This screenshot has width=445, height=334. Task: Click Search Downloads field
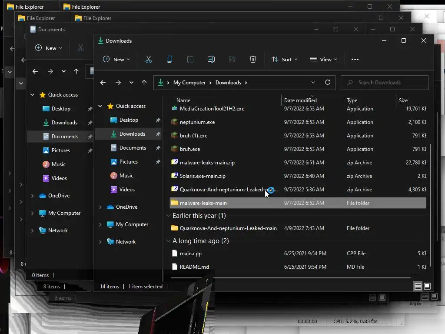pyautogui.click(x=384, y=82)
